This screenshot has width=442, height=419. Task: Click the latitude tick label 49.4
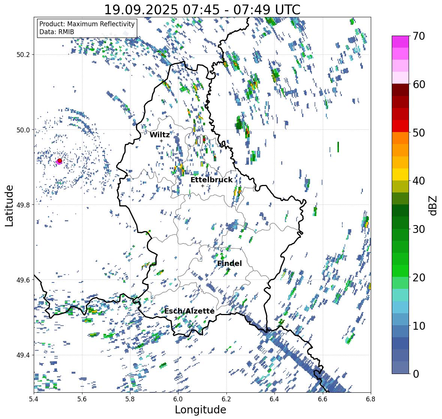pyautogui.click(x=24, y=355)
